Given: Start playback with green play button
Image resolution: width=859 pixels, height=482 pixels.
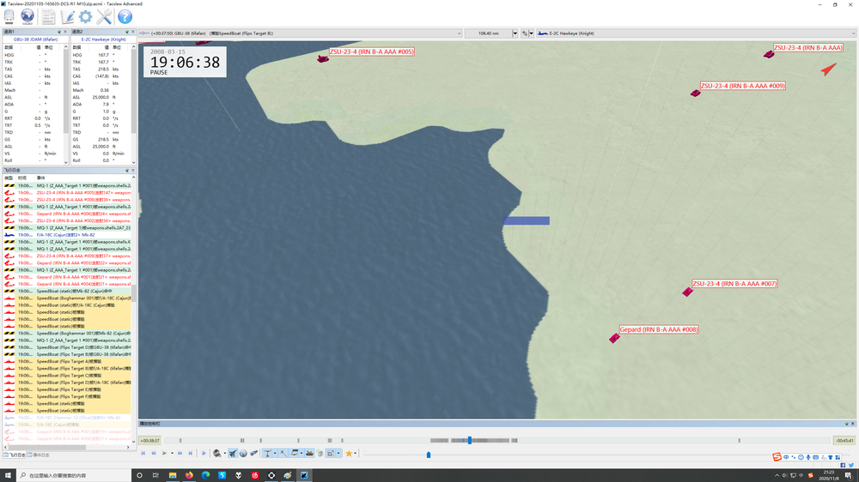Looking at the screenshot, I should [164, 453].
